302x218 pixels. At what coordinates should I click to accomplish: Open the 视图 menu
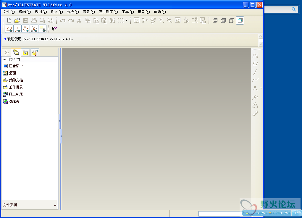pyautogui.click(x=41, y=12)
